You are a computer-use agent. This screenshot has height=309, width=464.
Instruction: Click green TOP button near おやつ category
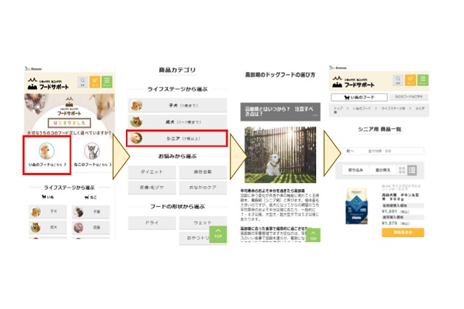coord(218,234)
